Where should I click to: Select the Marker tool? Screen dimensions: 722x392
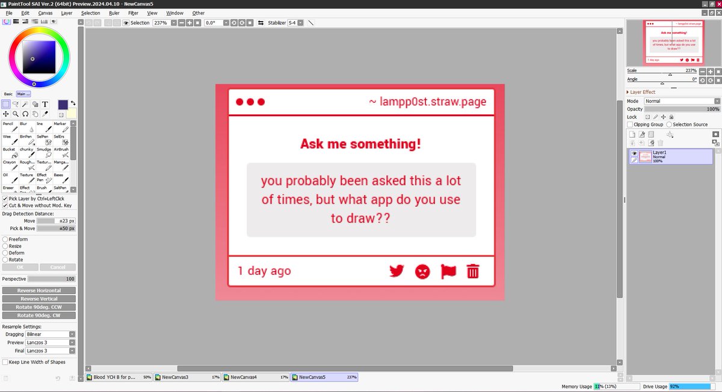coord(61,127)
